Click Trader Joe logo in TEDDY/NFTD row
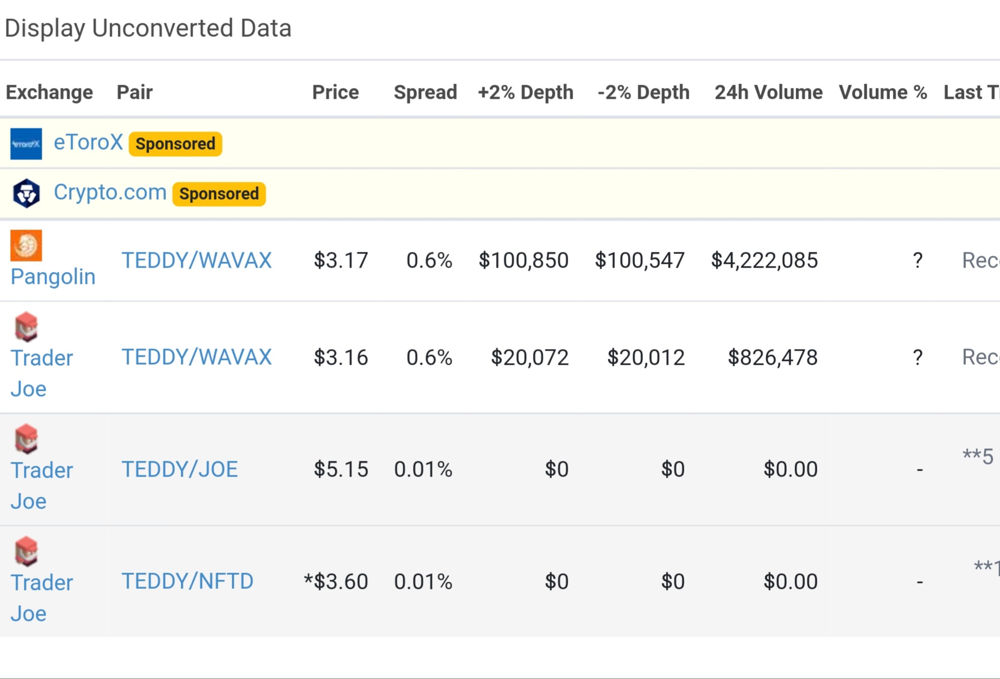Screen dimensions: 1000x679 click(x=26, y=551)
